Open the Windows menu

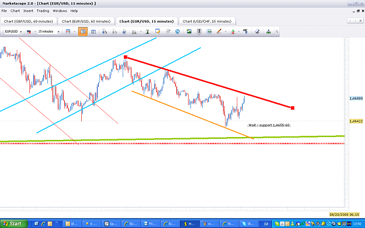(x=60, y=11)
